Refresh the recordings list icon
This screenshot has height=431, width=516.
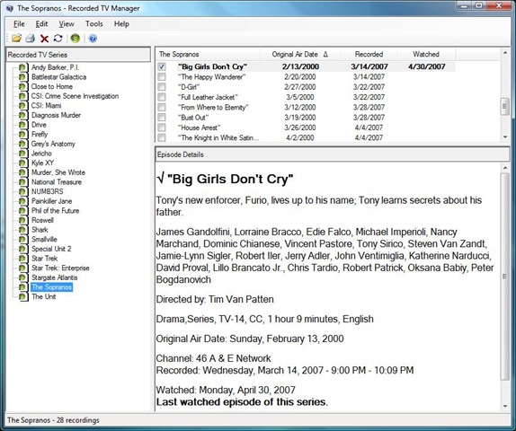(x=58, y=39)
